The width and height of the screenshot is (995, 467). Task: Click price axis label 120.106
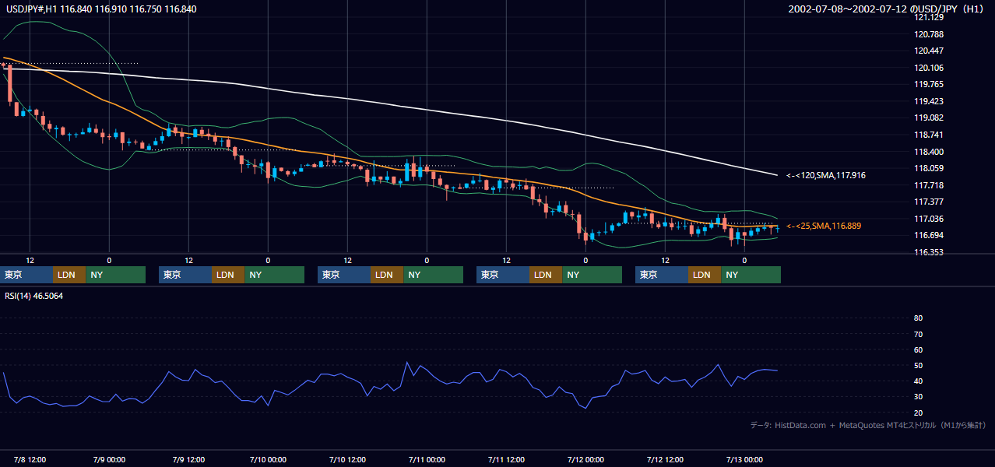click(928, 68)
